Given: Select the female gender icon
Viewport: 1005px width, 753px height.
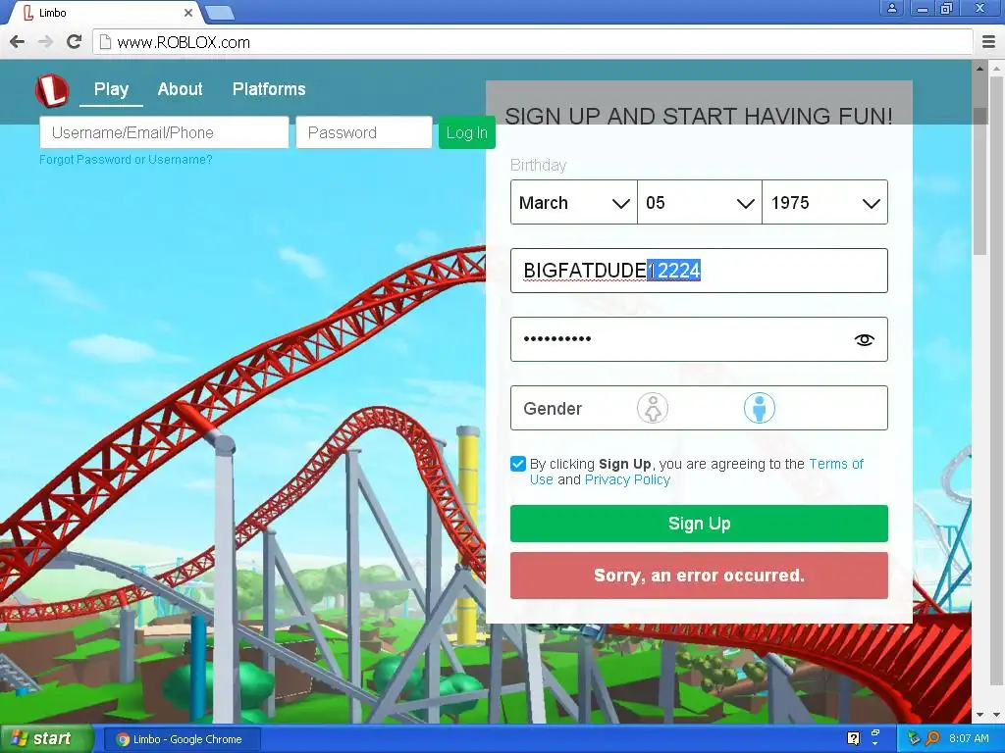Looking at the screenshot, I should [x=653, y=408].
